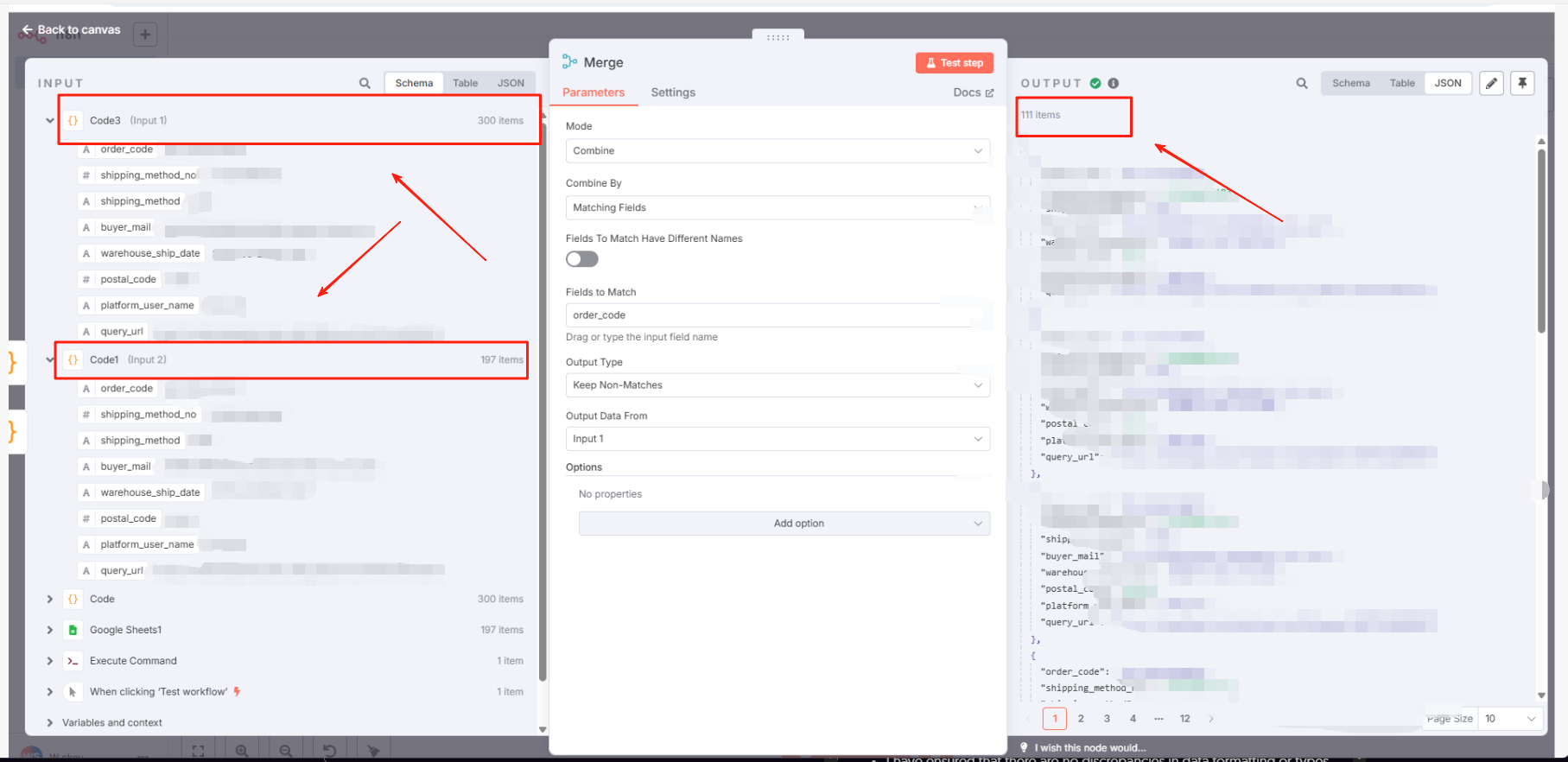Click the output panel vertical scrollbar
This screenshot has height=762, width=1568.
point(1541,240)
